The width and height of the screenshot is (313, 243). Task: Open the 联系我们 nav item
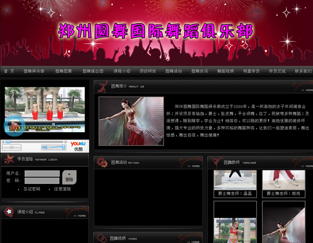303,71
